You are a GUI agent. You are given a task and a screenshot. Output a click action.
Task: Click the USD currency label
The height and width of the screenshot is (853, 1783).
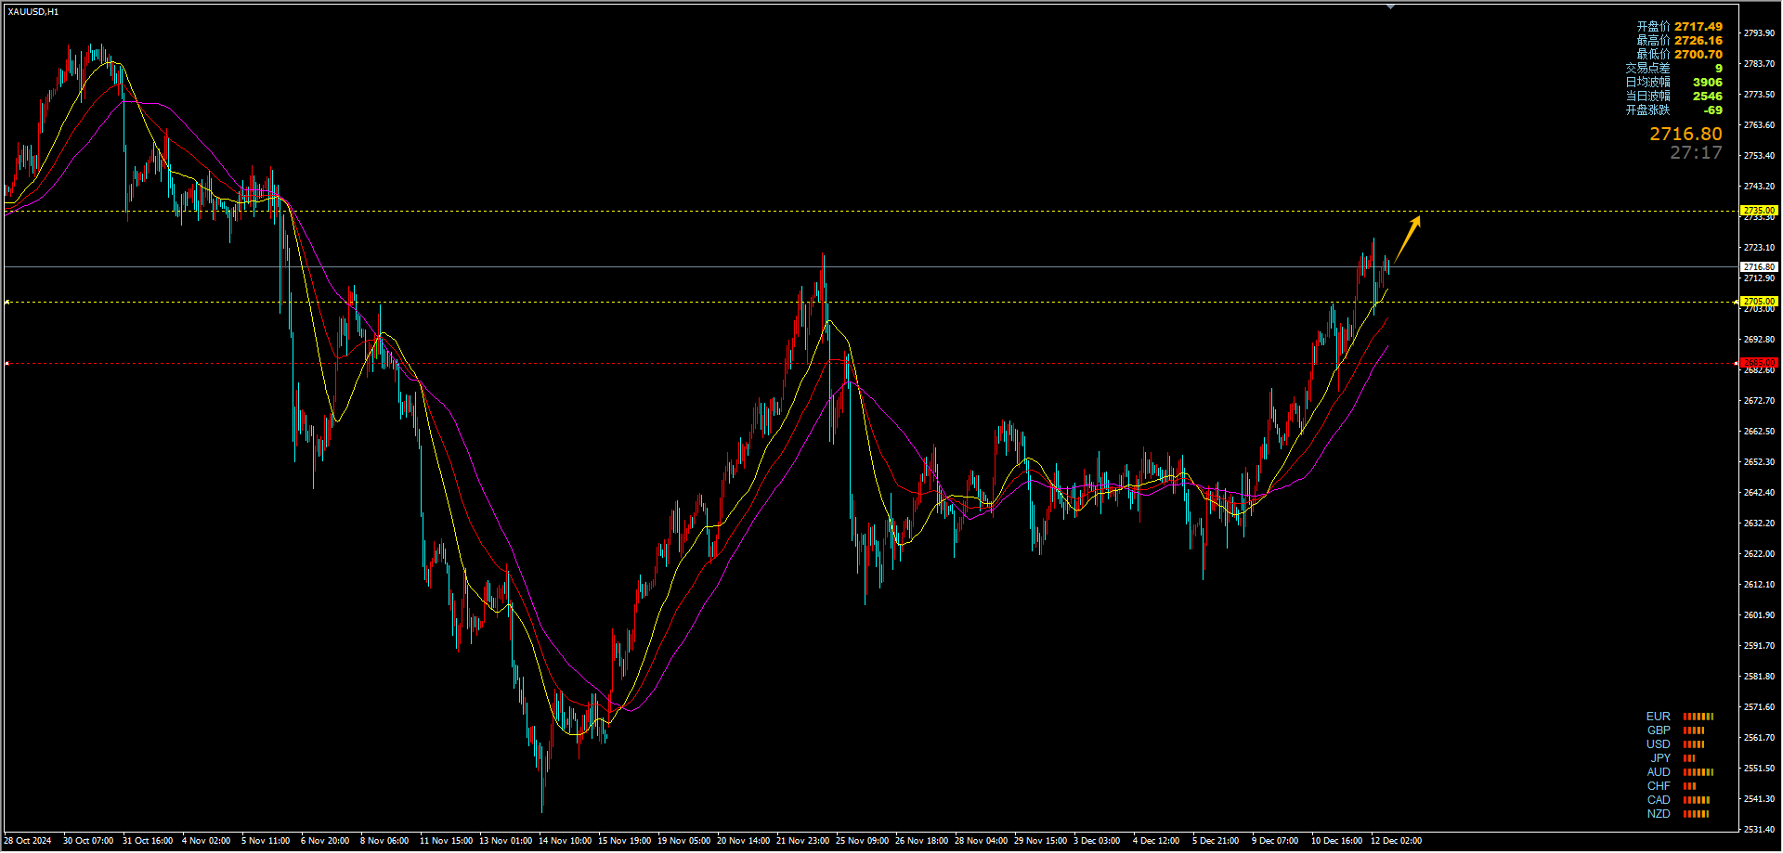pyautogui.click(x=1658, y=744)
